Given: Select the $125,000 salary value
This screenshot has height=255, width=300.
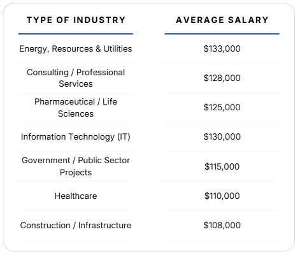Looking at the screenshot, I should click(x=222, y=107).
